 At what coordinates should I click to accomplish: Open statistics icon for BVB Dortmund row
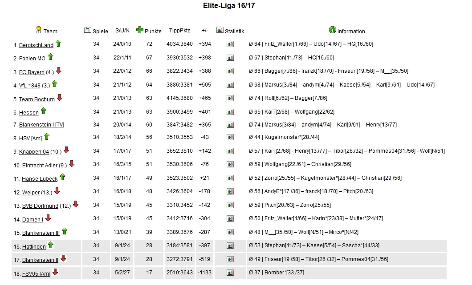230,205
